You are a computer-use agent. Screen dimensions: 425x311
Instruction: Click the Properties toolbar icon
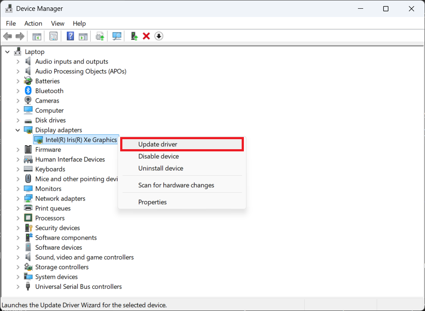click(x=54, y=36)
